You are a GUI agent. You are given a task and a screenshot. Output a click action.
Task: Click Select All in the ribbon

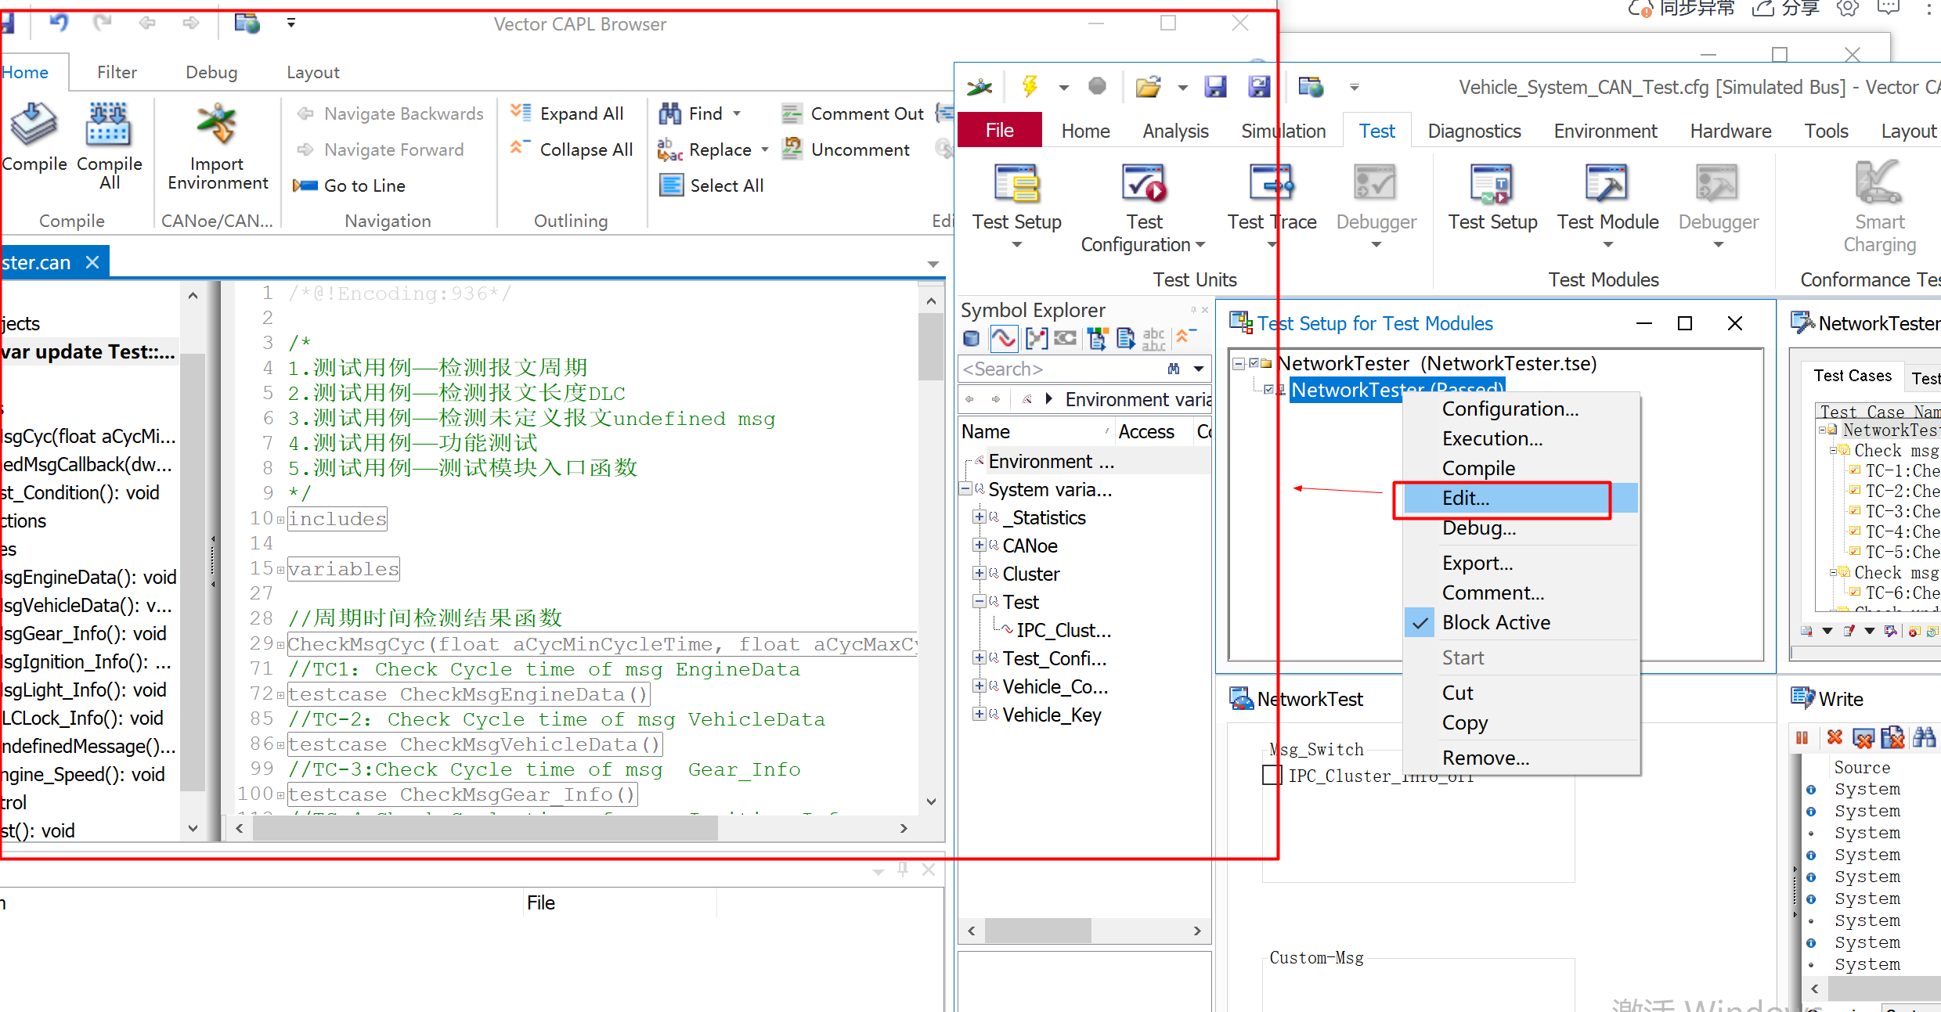712,185
